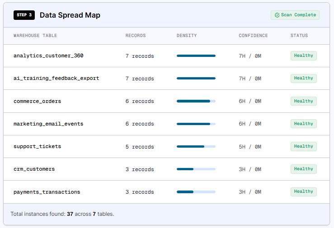Click the Scan Complete status badge
Viewport: 334px width, 228px height.
pyautogui.click(x=295, y=15)
